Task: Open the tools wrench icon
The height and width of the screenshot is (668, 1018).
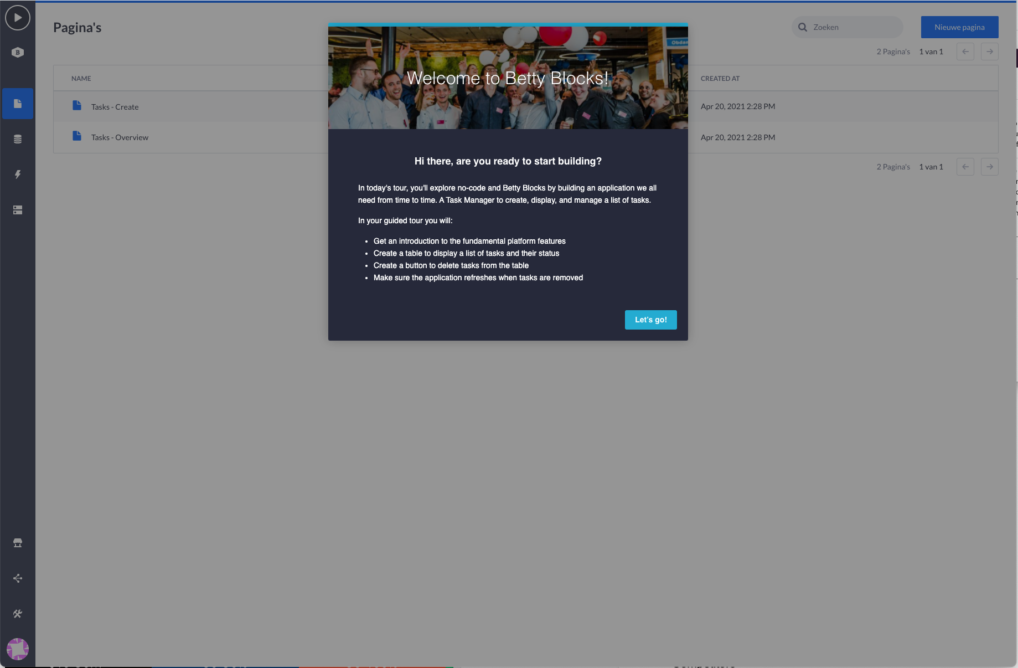Action: point(18,614)
